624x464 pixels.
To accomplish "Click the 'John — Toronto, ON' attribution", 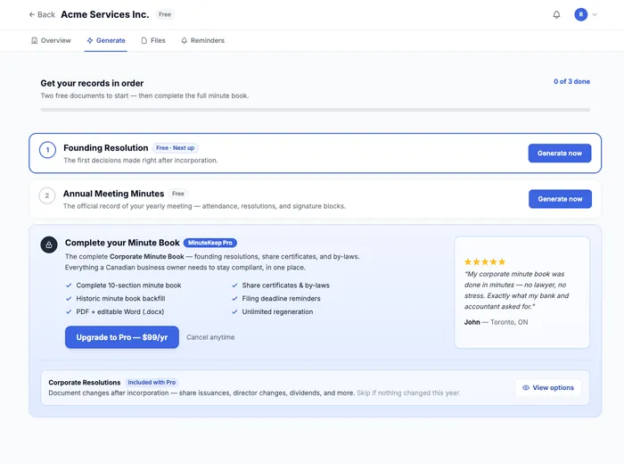I will 496,322.
